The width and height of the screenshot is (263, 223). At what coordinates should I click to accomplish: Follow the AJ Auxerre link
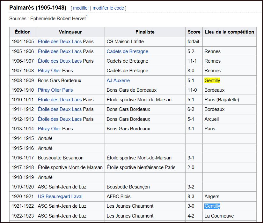[x=118, y=80]
